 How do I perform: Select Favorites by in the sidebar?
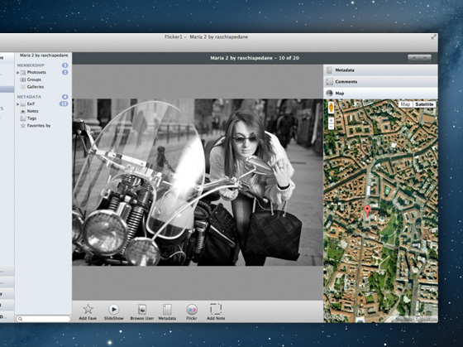pos(39,125)
